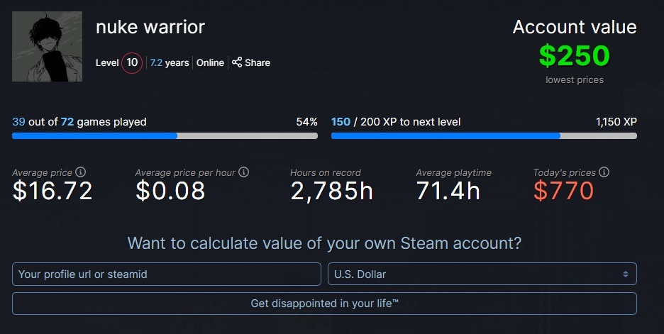Click the dropdown arrows on currency selector
Image resolution: width=664 pixels, height=334 pixels.
click(x=626, y=274)
